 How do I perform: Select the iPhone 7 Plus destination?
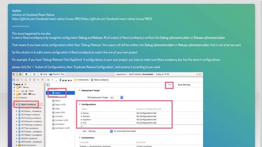tap(57, 74)
